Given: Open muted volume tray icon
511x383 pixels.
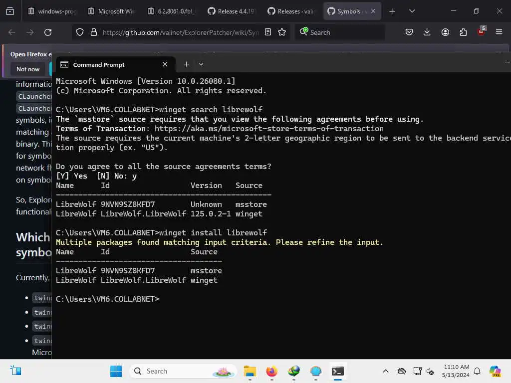Looking at the screenshot, I should coord(430,371).
